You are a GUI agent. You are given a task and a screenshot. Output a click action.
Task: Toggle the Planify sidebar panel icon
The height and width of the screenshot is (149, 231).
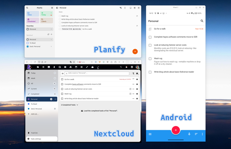coord(57,8)
